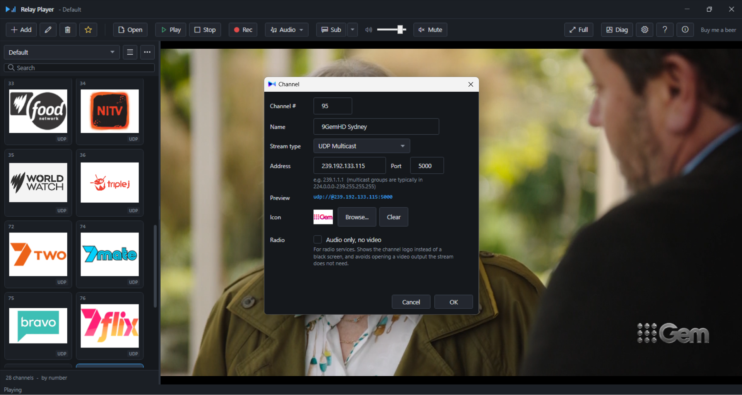The height and width of the screenshot is (395, 742).
Task: Click the Add channel button
Action: pyautogui.click(x=21, y=30)
